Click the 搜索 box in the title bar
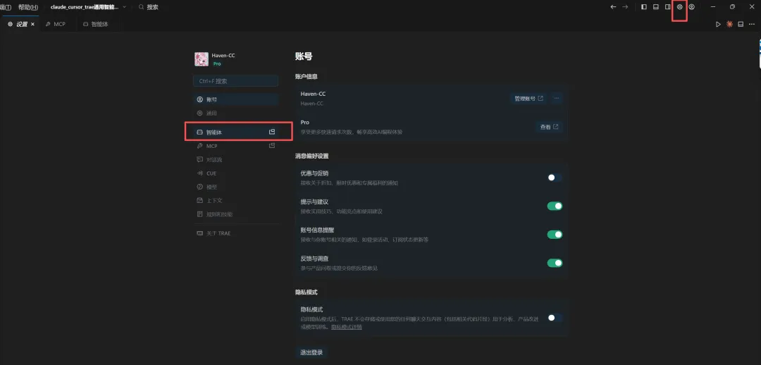Image resolution: width=761 pixels, height=365 pixels. point(149,7)
